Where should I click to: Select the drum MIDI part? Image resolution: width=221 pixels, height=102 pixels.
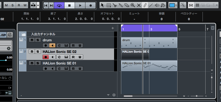tap(149, 43)
